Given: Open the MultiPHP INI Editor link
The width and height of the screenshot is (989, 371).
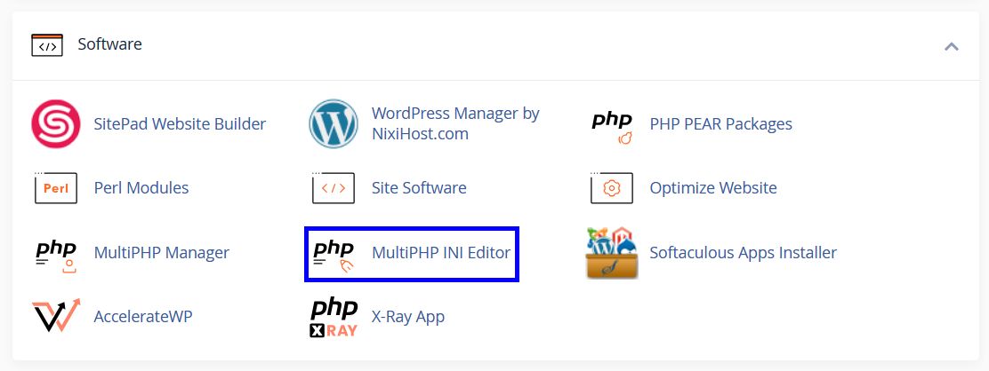Looking at the screenshot, I should 441,253.
